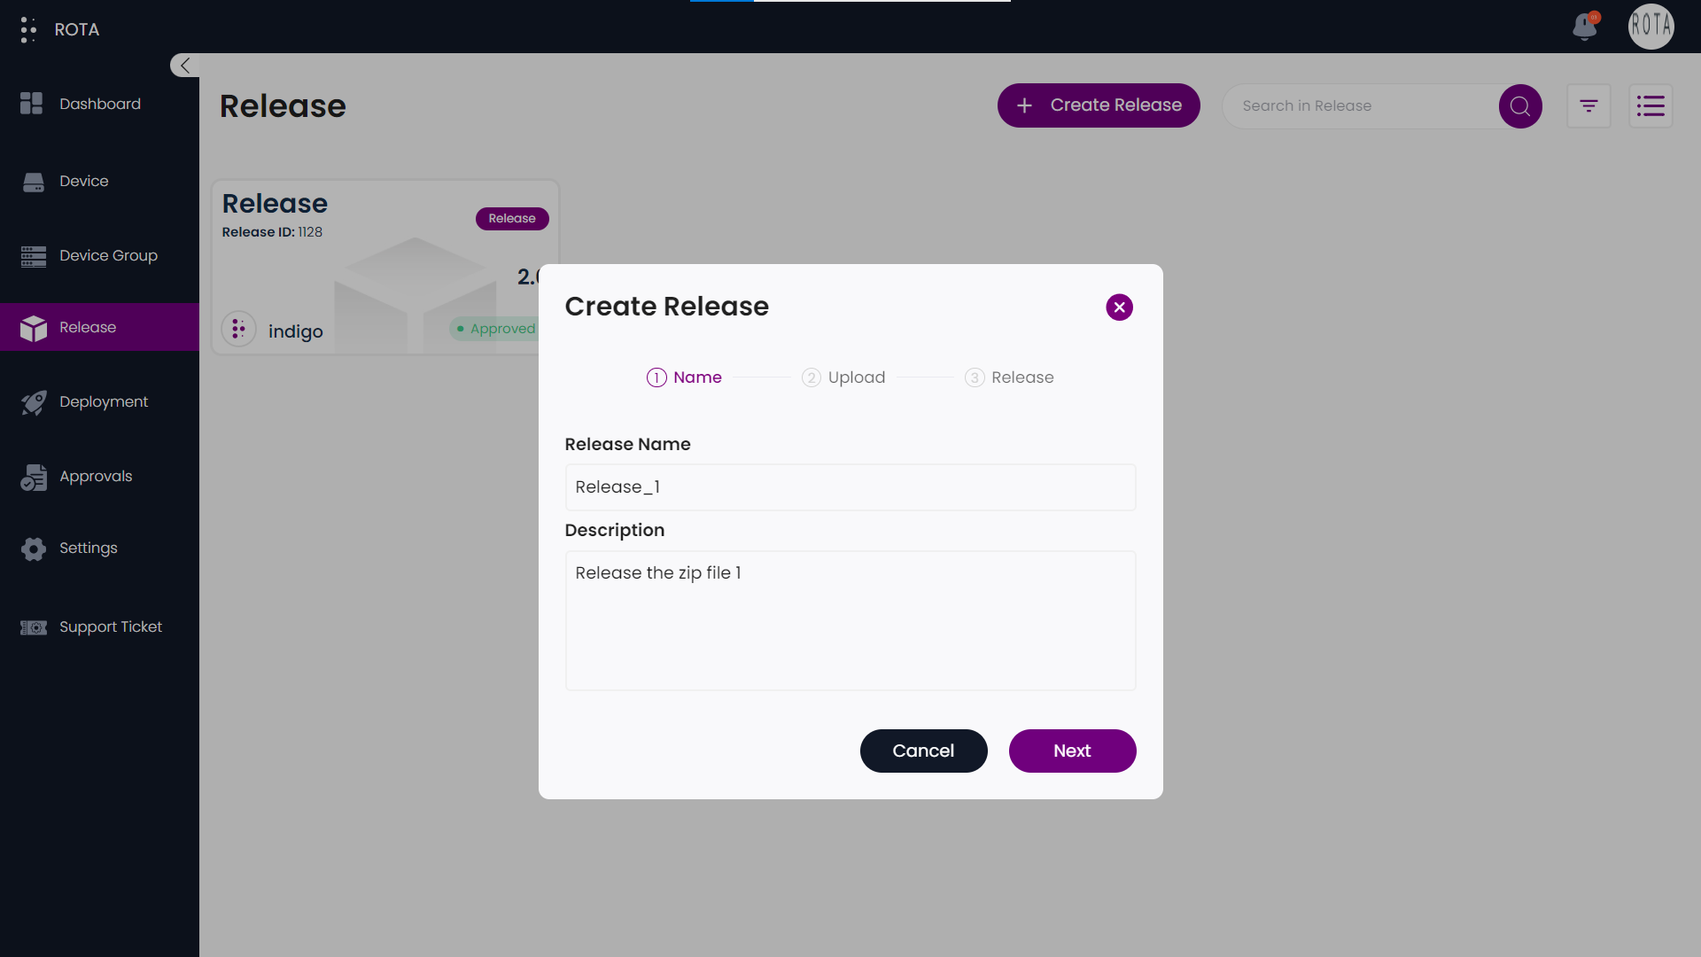Click the close X button on dialog
The width and height of the screenshot is (1701, 957).
tap(1119, 307)
